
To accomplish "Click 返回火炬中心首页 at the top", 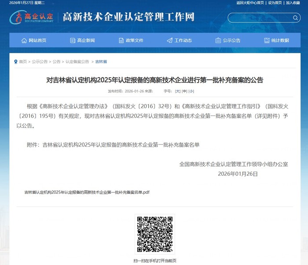I will pos(250,3).
